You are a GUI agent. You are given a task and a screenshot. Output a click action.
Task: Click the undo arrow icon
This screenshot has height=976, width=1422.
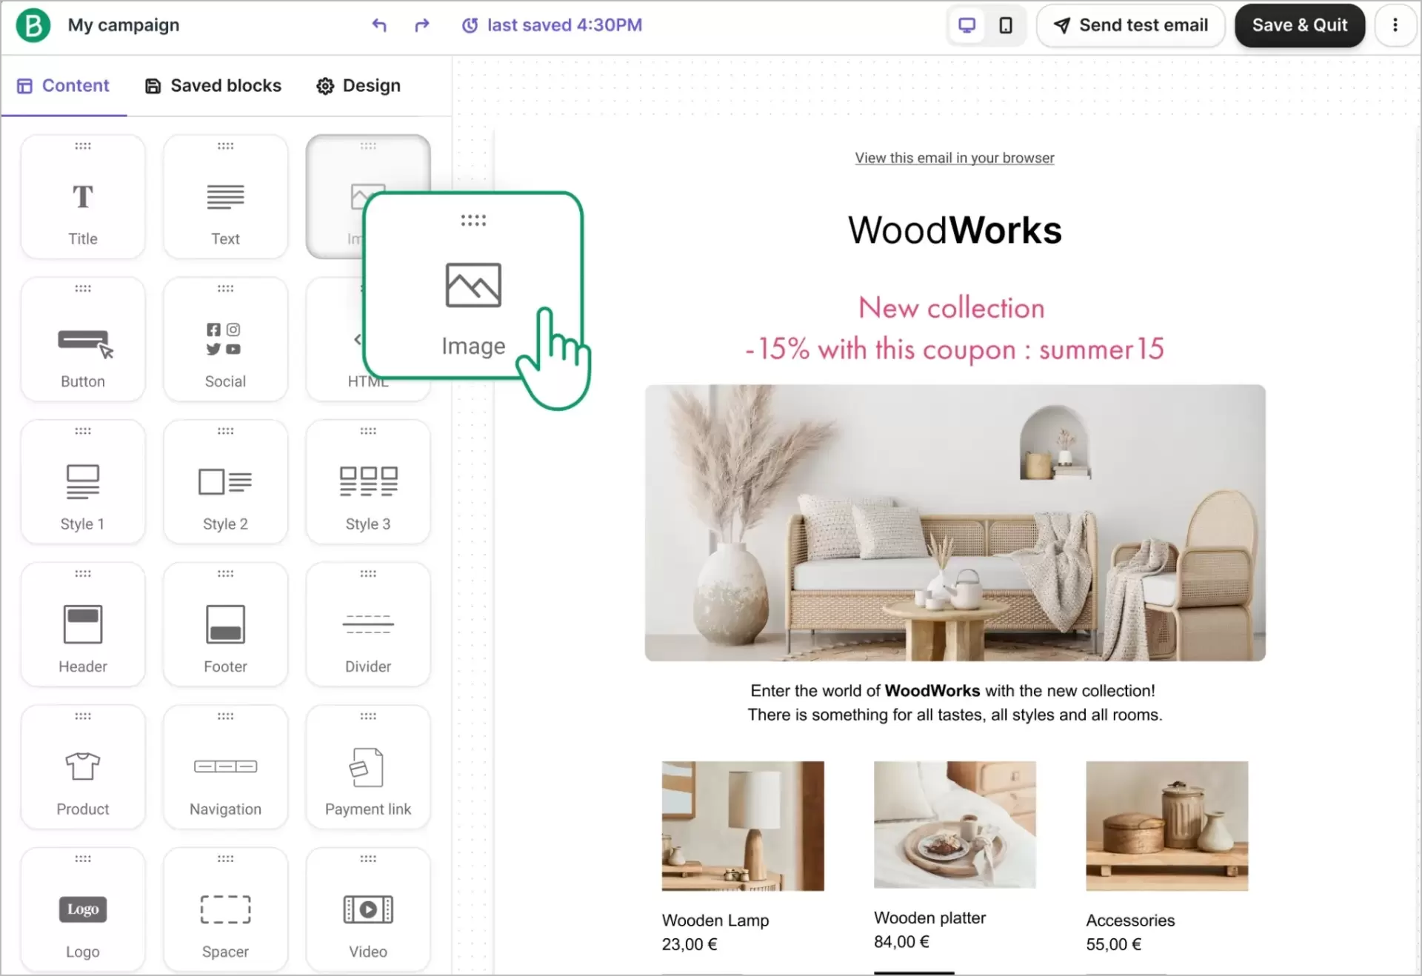click(379, 25)
